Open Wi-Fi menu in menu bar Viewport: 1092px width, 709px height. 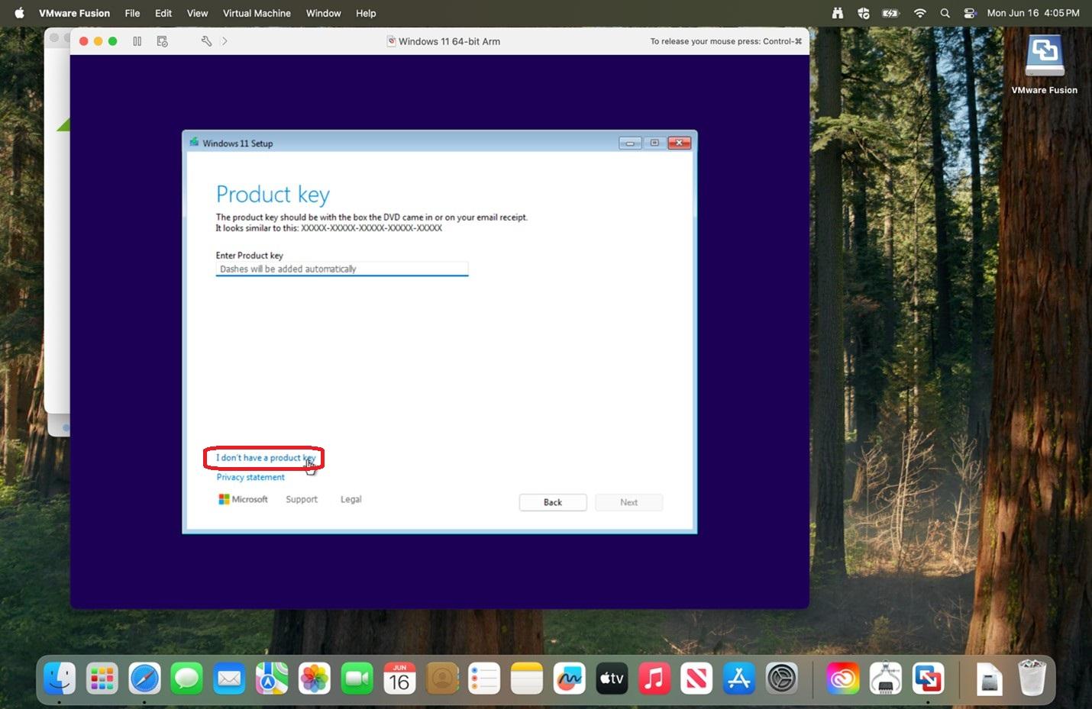pyautogui.click(x=920, y=13)
